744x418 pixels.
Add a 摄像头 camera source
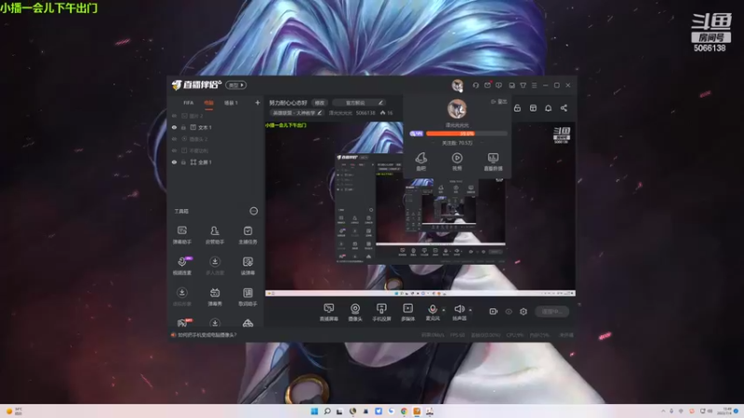pyautogui.click(x=355, y=312)
